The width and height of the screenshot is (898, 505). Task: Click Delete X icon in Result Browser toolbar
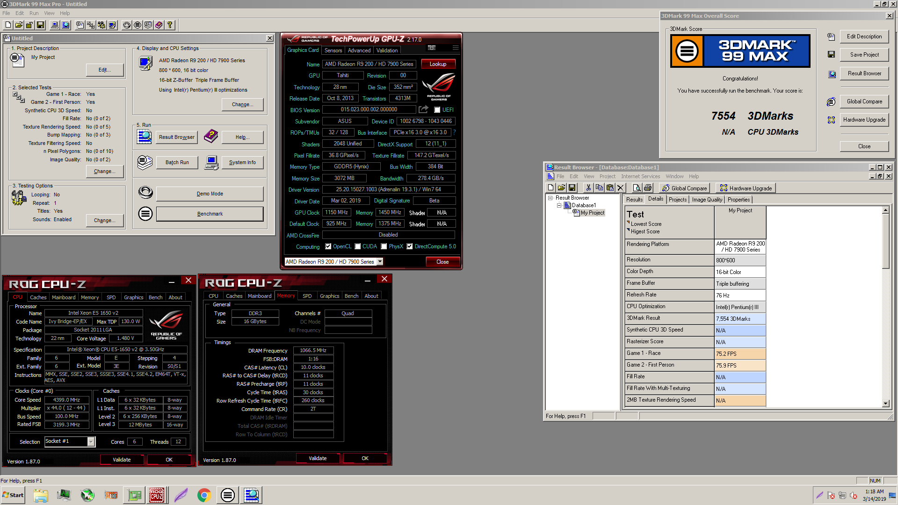(621, 188)
